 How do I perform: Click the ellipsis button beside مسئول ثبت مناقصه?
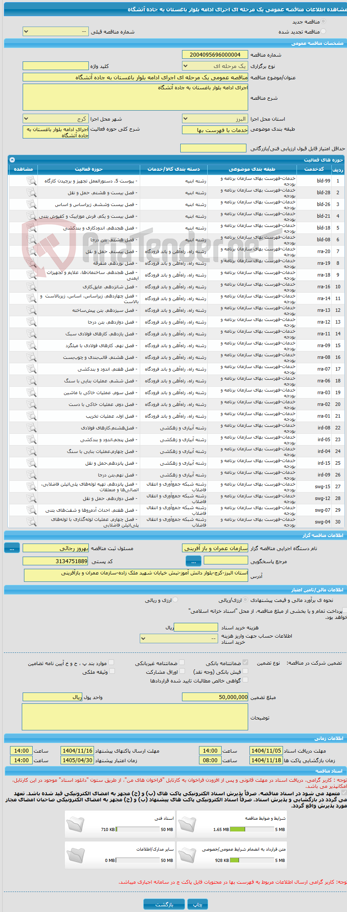(12, 548)
